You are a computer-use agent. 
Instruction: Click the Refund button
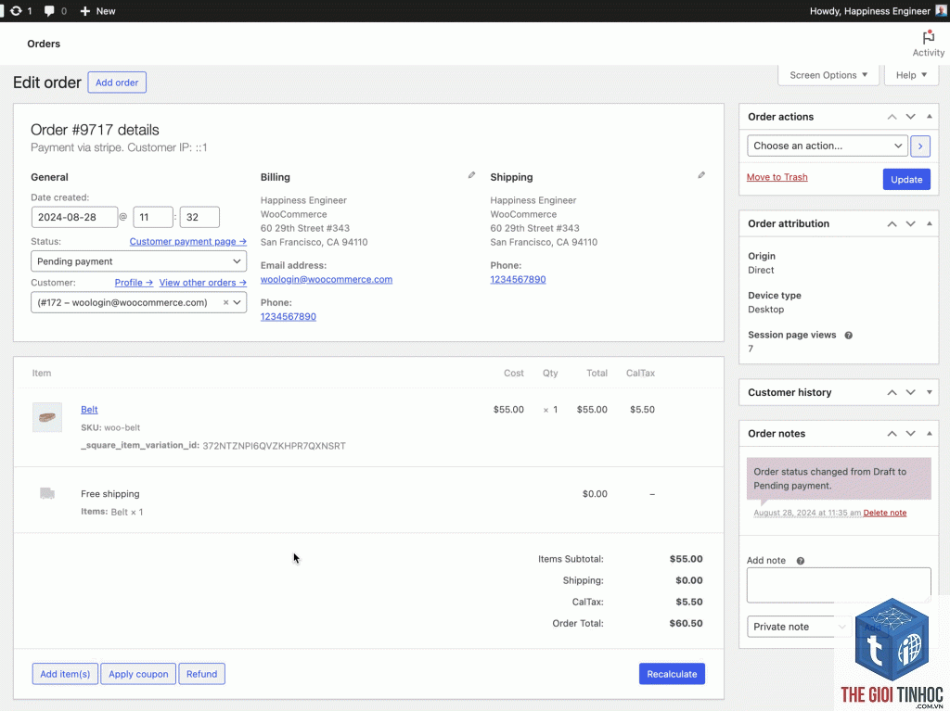click(x=201, y=673)
